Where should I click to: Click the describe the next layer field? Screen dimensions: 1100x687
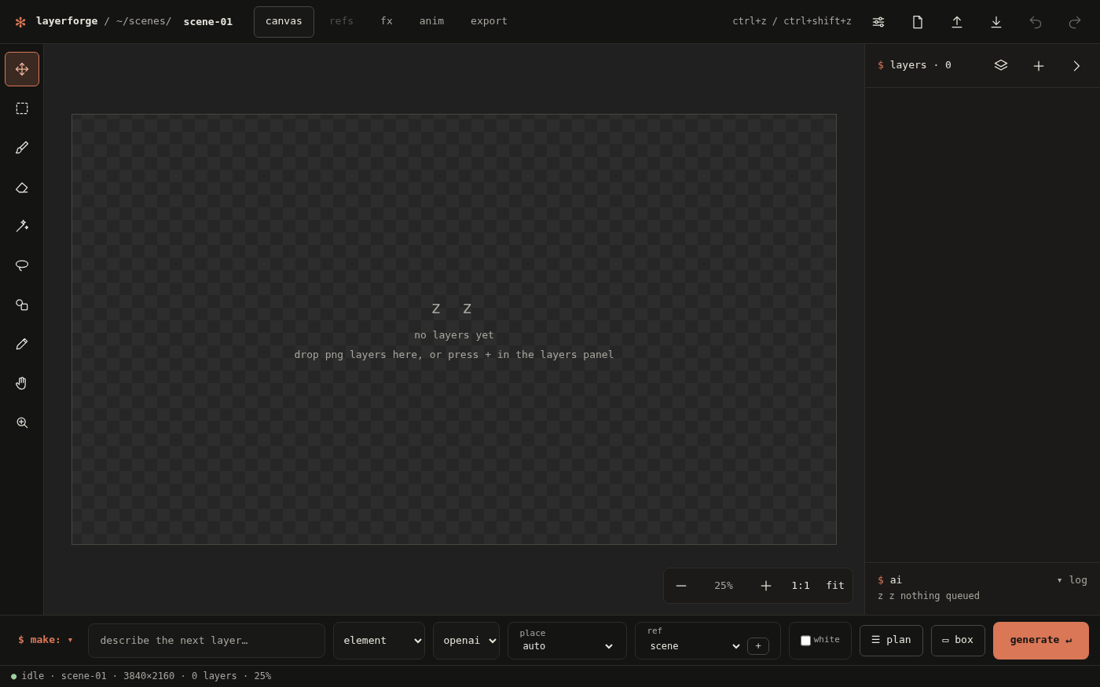[207, 641]
